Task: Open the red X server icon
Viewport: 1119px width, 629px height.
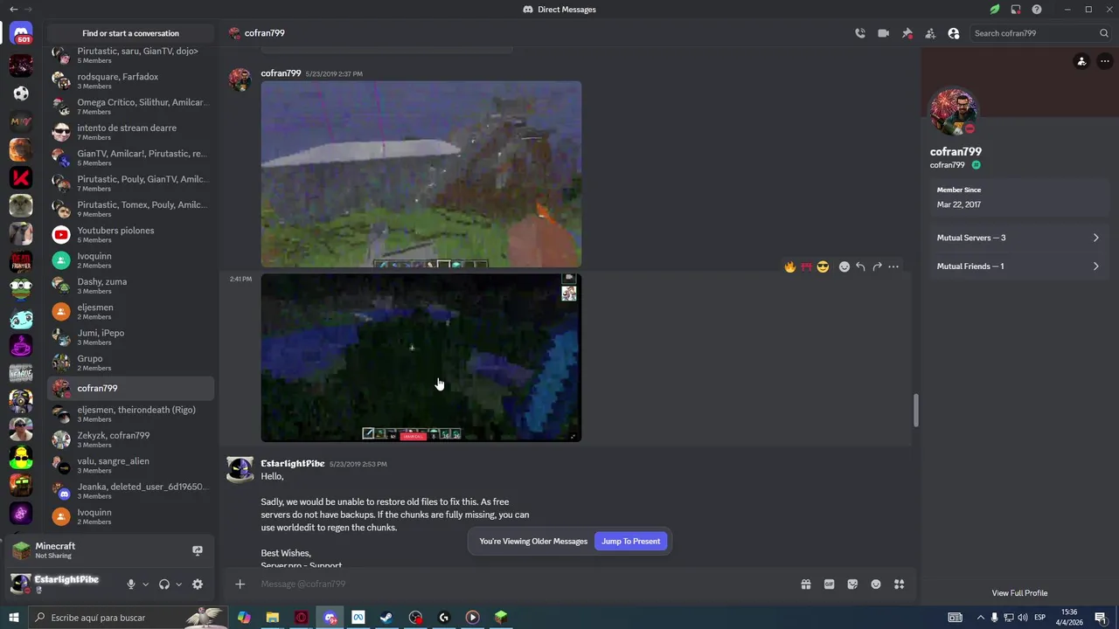Action: (x=21, y=178)
